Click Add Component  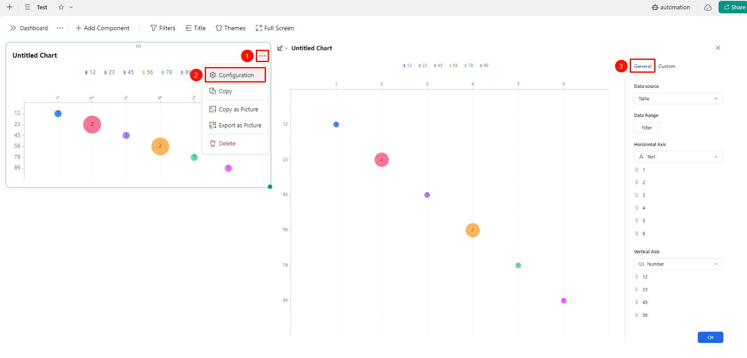coord(103,28)
